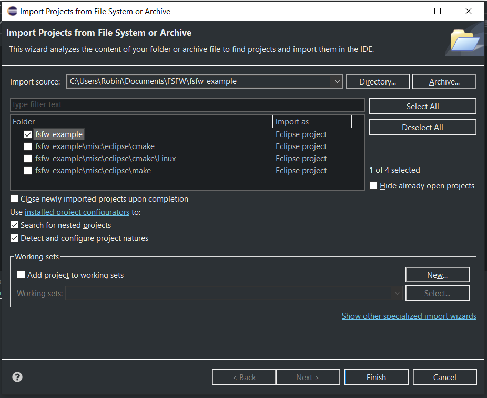Click New... working set button

pyautogui.click(x=438, y=275)
